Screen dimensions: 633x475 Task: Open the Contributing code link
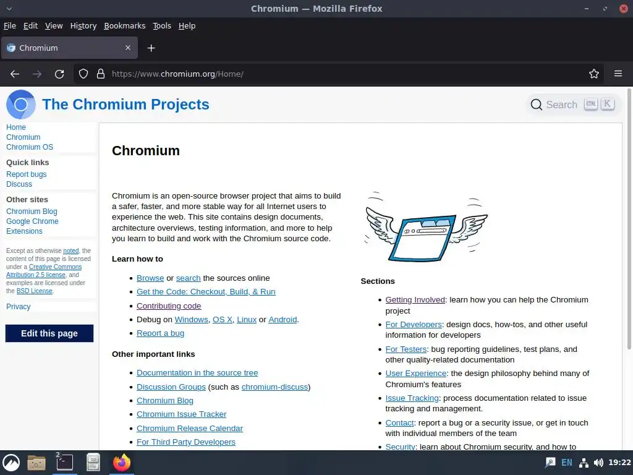pyautogui.click(x=169, y=306)
